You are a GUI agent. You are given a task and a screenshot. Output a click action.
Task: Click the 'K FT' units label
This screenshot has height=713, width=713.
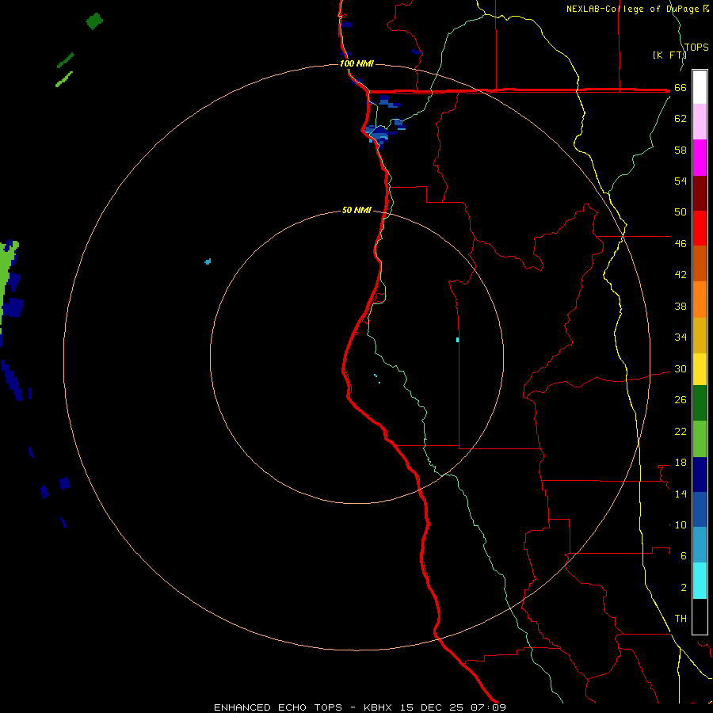pyautogui.click(x=669, y=55)
